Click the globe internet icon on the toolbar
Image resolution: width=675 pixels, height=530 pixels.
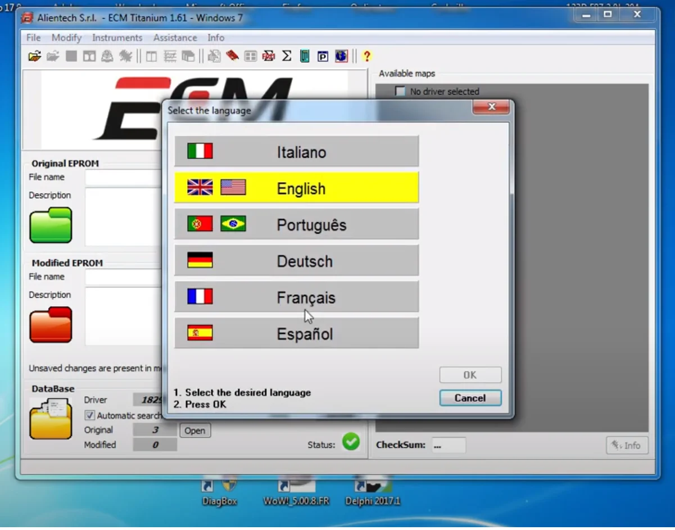click(341, 56)
